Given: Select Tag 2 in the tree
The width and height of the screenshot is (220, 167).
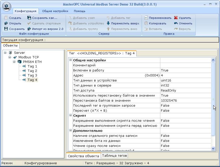Looking at the screenshot, I should [x=32, y=71].
